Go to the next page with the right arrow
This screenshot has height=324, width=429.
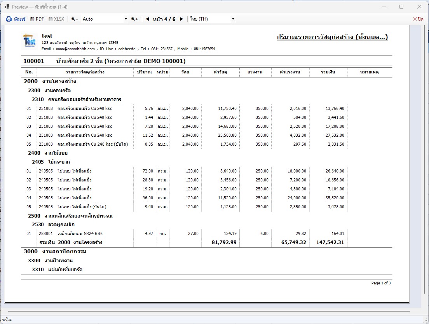coord(181,19)
